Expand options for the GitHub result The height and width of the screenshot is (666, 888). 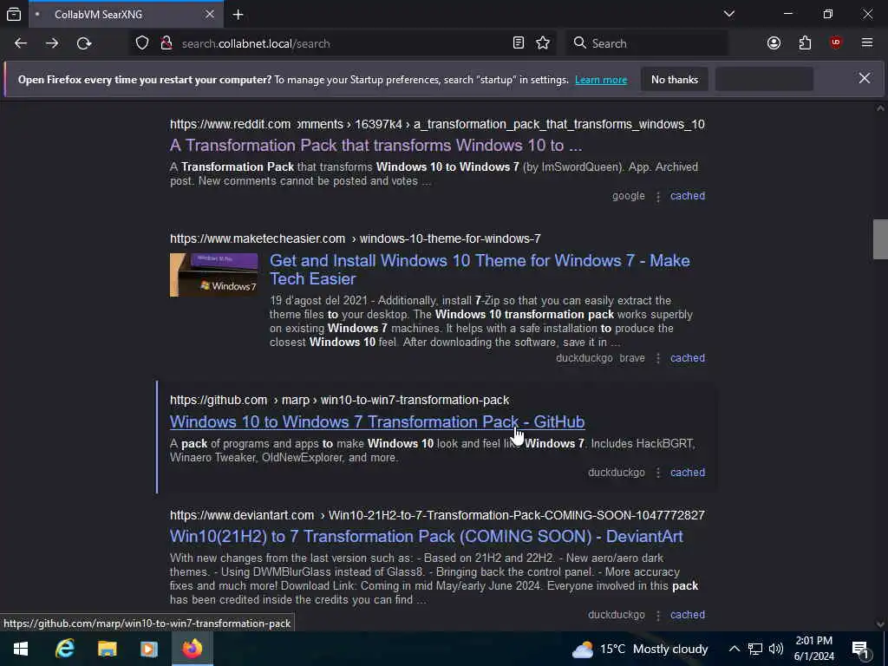point(657,473)
